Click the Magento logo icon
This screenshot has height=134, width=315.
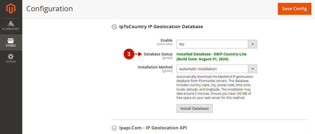(x=11, y=9)
